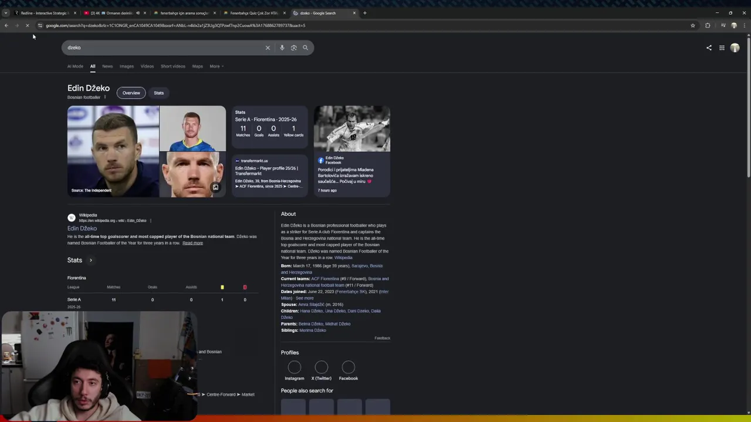
Task: Show Maps results
Action: point(198,66)
